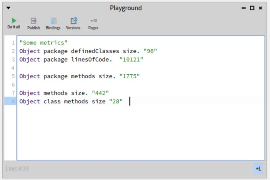Close the Playground window
The image size is (270, 180).
tap(260, 8)
